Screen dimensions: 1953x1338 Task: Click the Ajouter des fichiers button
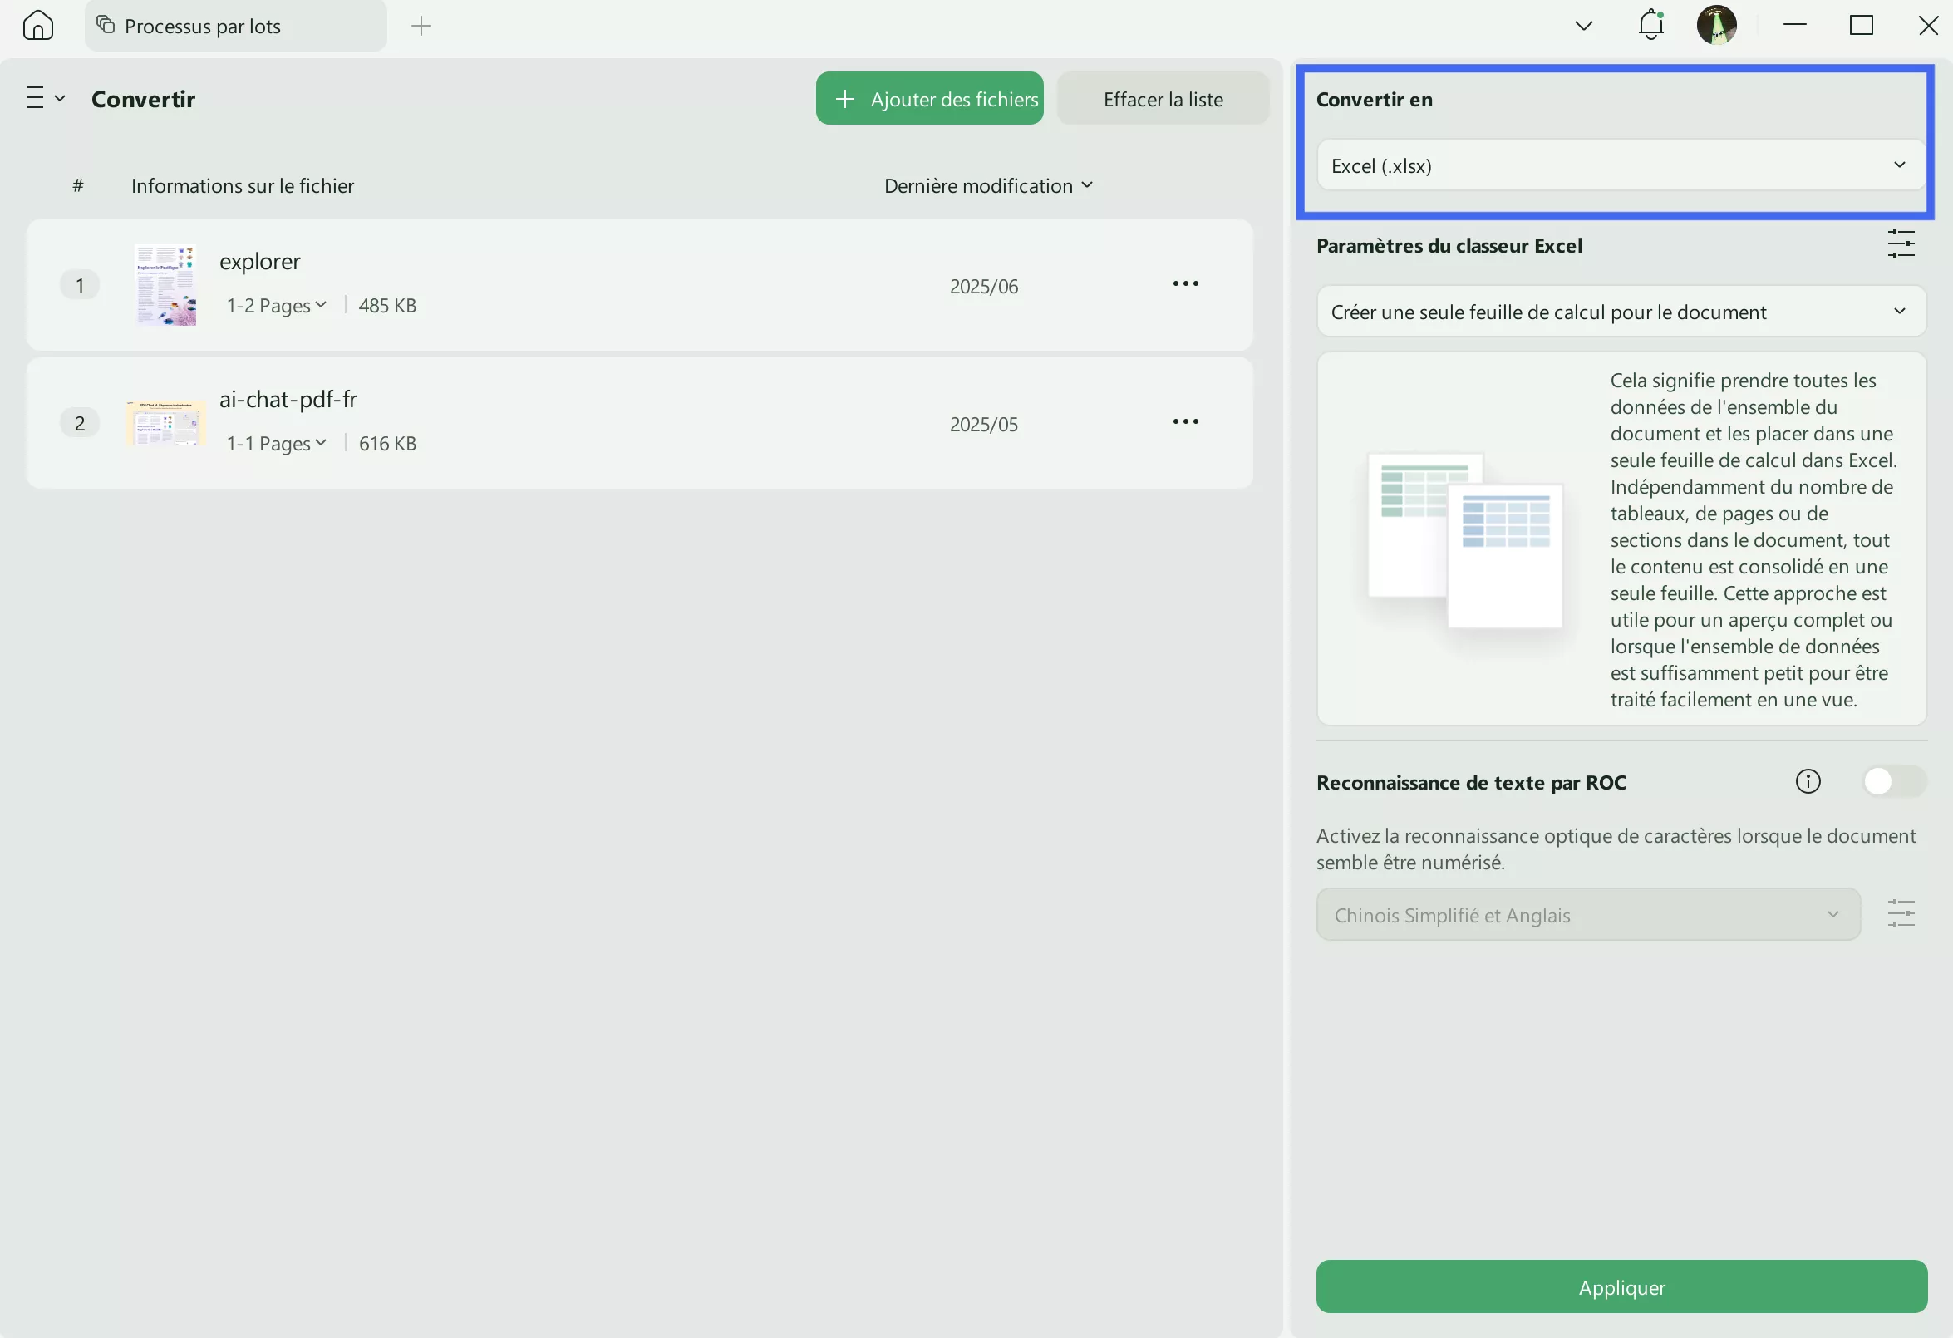[928, 98]
